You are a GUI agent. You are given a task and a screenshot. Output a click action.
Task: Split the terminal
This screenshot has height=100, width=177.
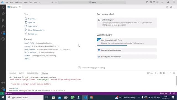(160, 73)
